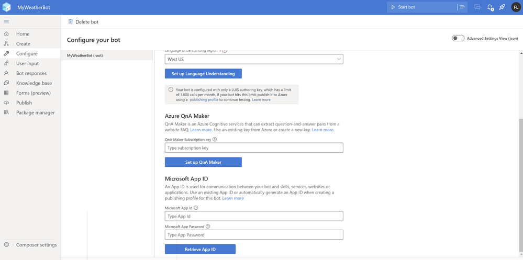The height and width of the screenshot is (260, 523).
Task: Open the publishing profile link
Action: point(204,99)
